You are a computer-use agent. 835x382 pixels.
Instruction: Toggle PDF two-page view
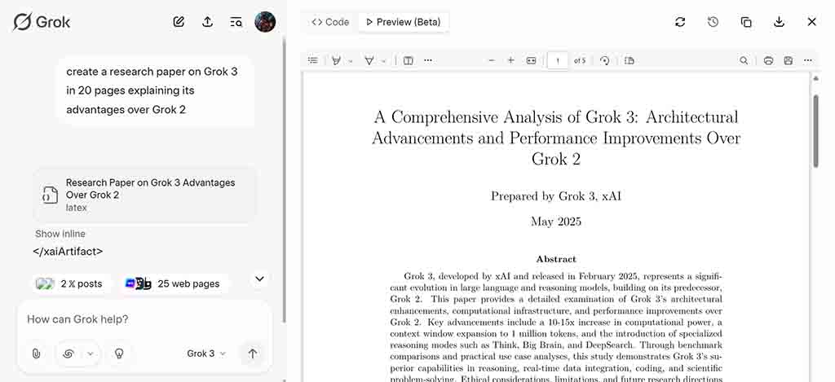point(629,60)
